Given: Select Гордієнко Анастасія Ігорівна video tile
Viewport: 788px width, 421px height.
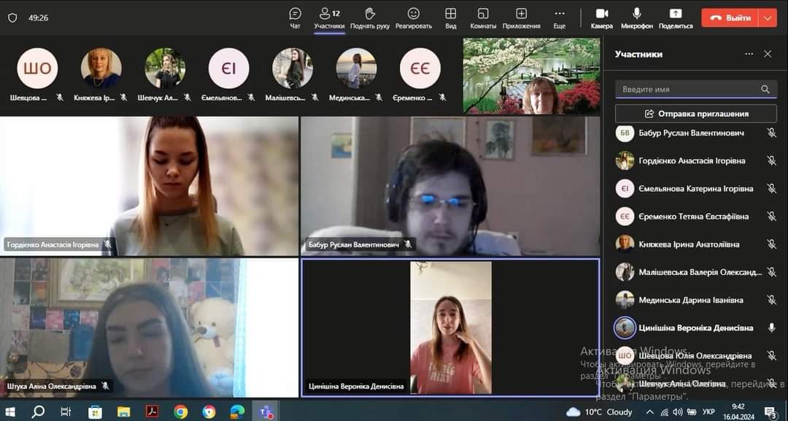Looking at the screenshot, I should pos(150,186).
